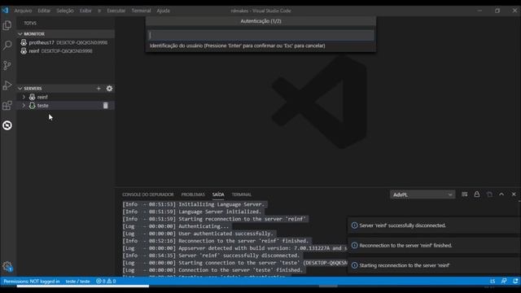Switch to Console do Depurador tab

(147, 195)
